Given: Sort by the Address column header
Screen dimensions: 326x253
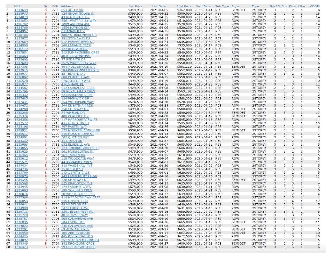Looking at the screenshot, I should coord(67,6).
